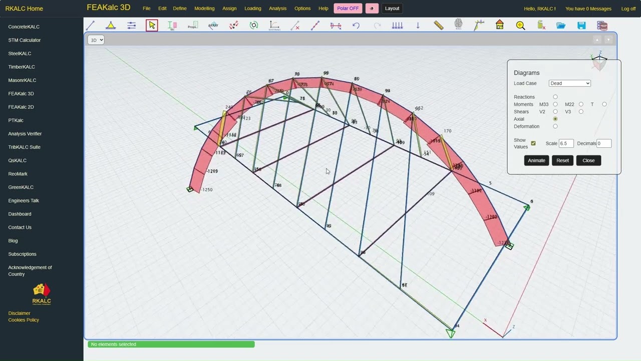Open the 3D view mode dropdown
The height and width of the screenshot is (361, 641).
click(96, 40)
